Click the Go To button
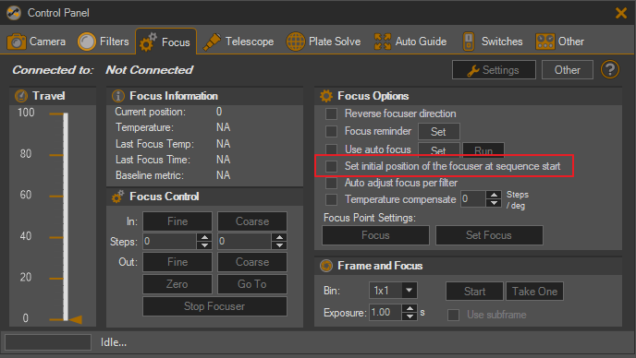636x358 pixels. click(x=251, y=284)
